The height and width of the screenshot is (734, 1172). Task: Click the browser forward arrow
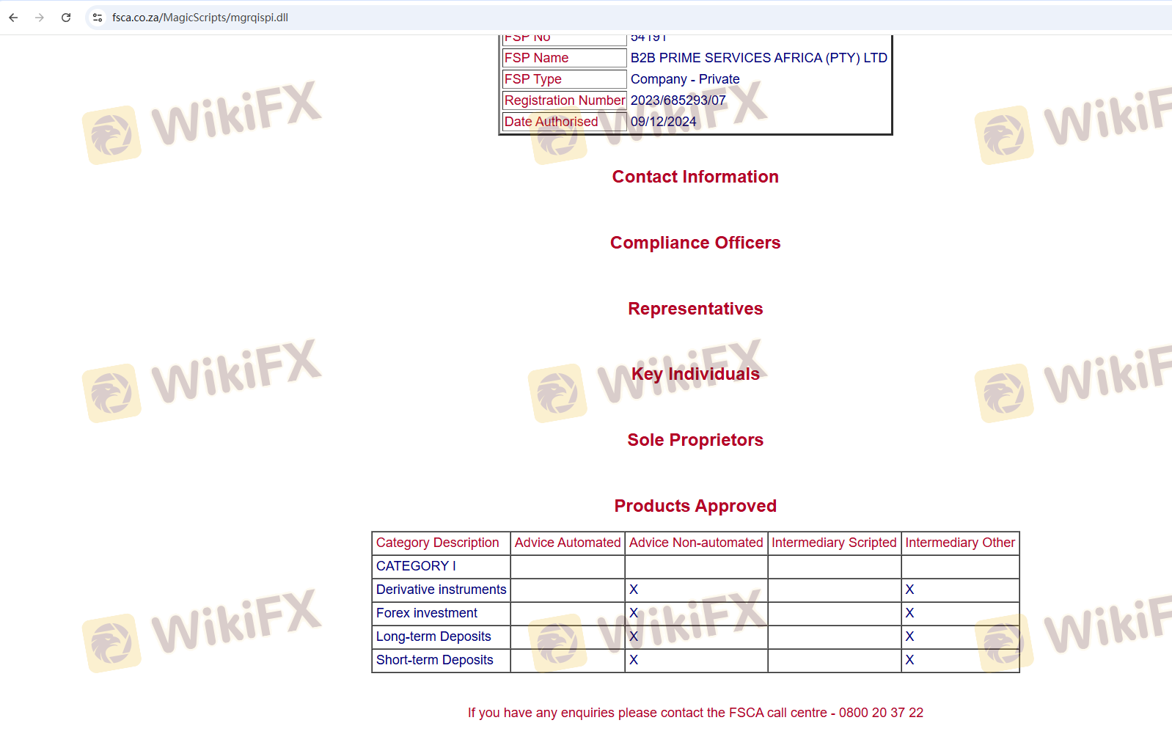[40, 18]
